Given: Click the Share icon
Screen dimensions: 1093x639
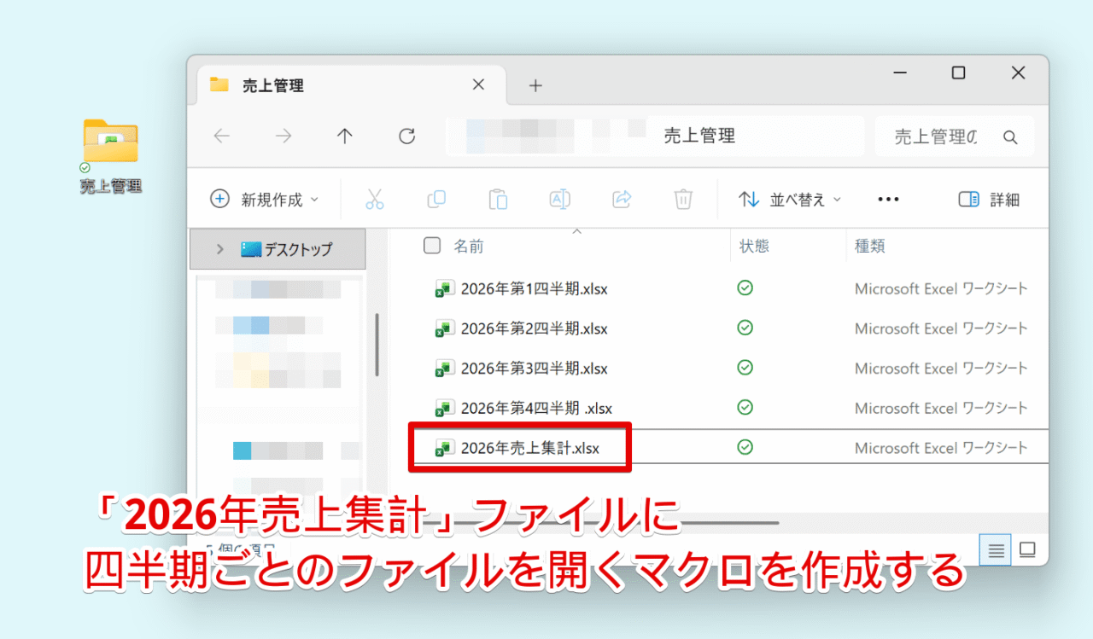Looking at the screenshot, I should [x=621, y=199].
